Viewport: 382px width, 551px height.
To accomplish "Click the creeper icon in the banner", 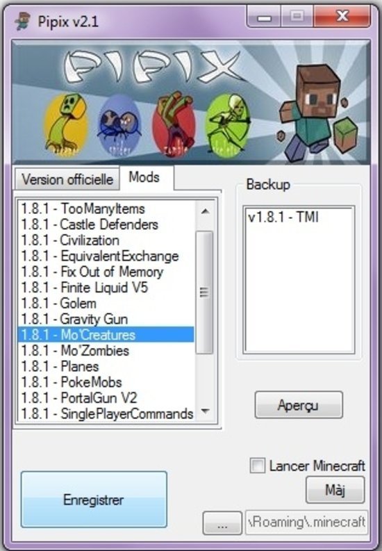I will pyautogui.click(x=66, y=126).
